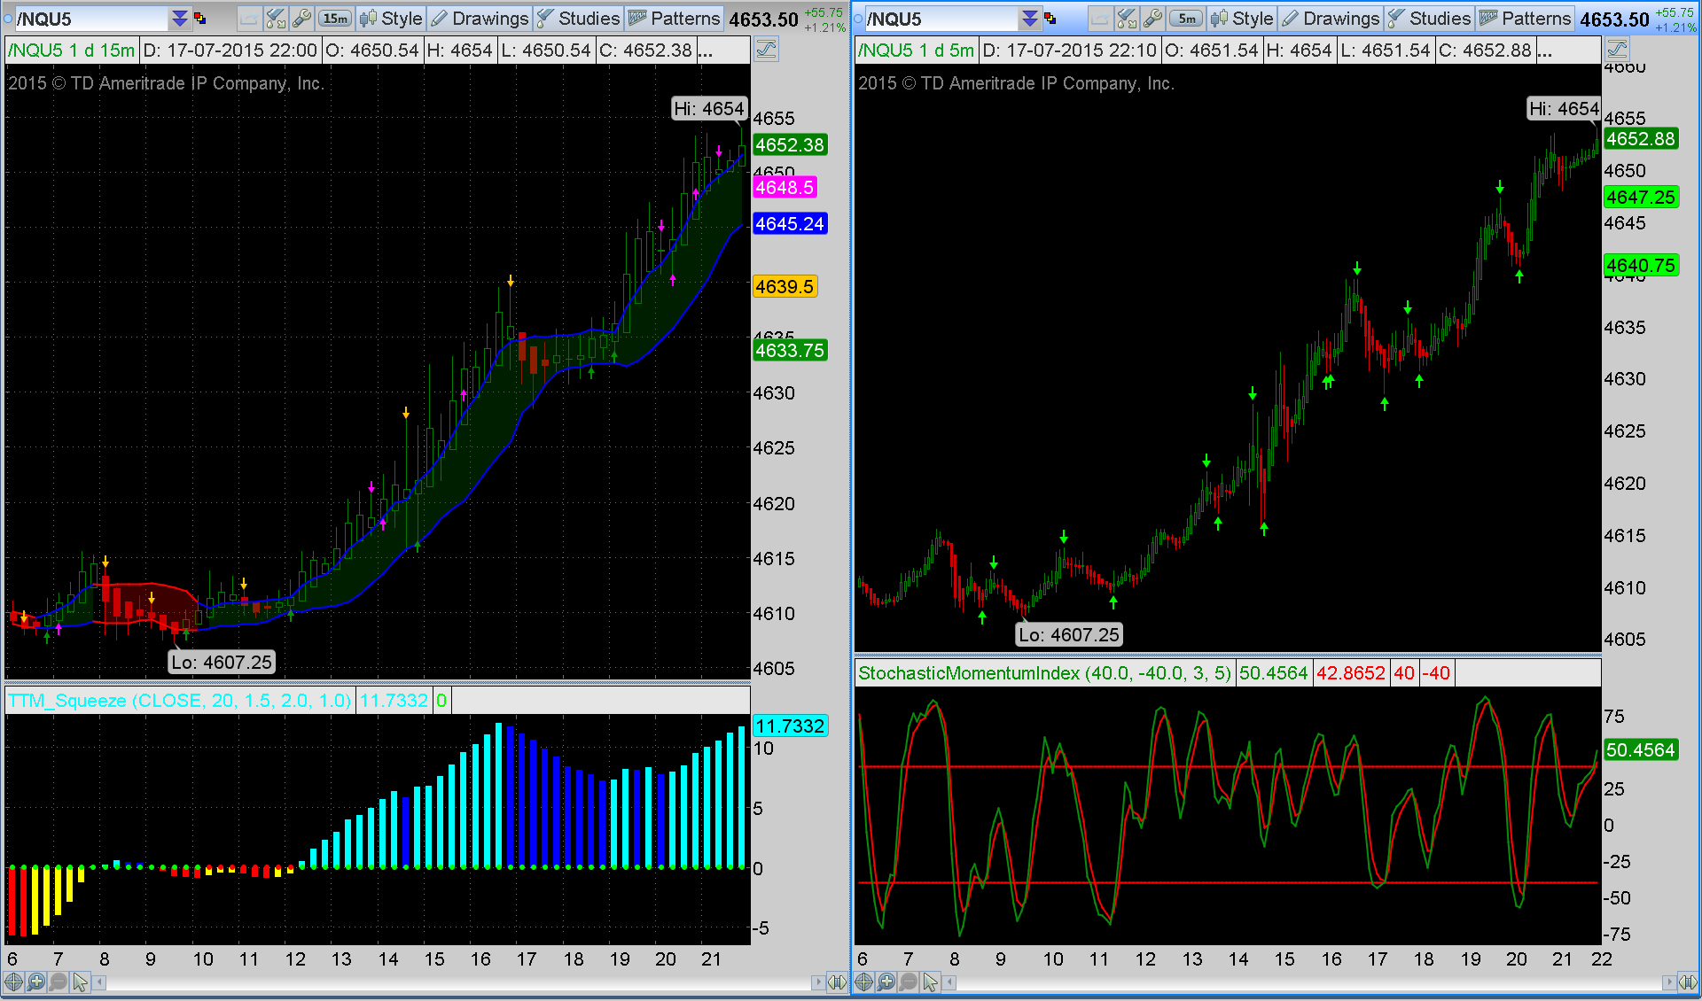Click Studies button in left chart

pyautogui.click(x=578, y=19)
